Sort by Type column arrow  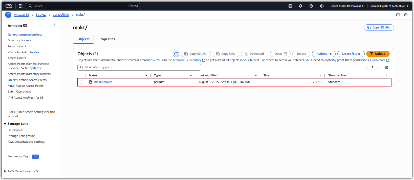click(191, 75)
